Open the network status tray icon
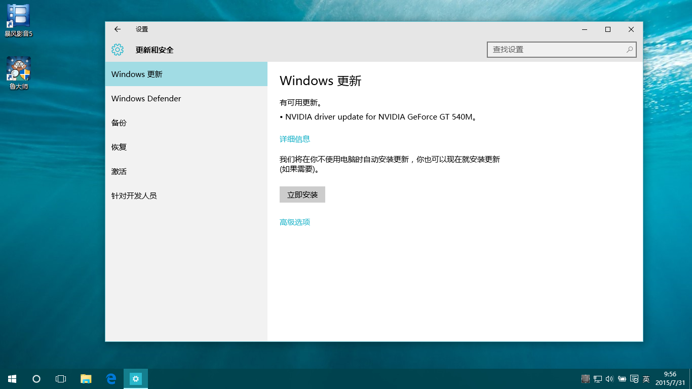 pyautogui.click(x=598, y=379)
